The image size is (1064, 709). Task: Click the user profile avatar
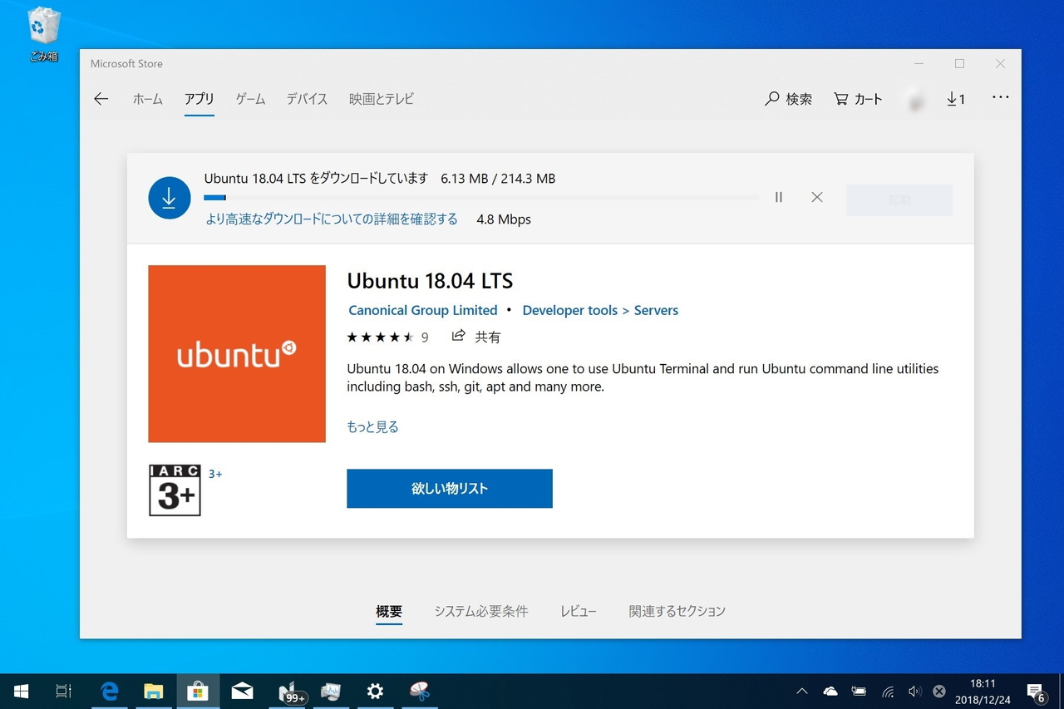pyautogui.click(x=914, y=98)
